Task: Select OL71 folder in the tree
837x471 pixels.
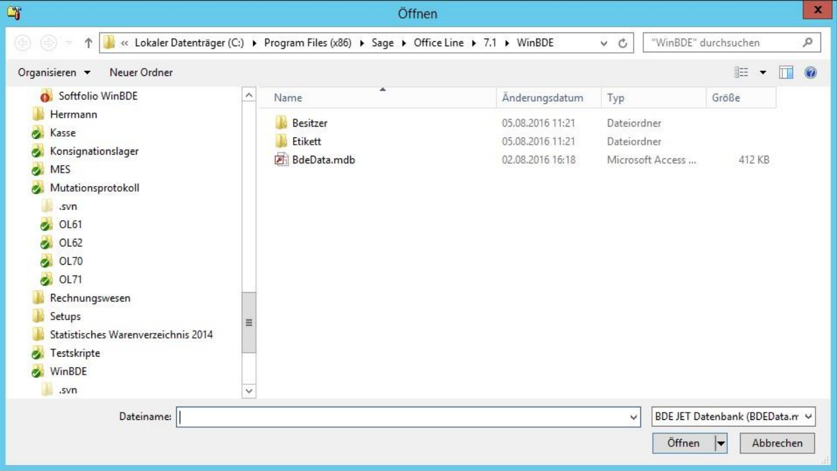Action: [x=70, y=280]
